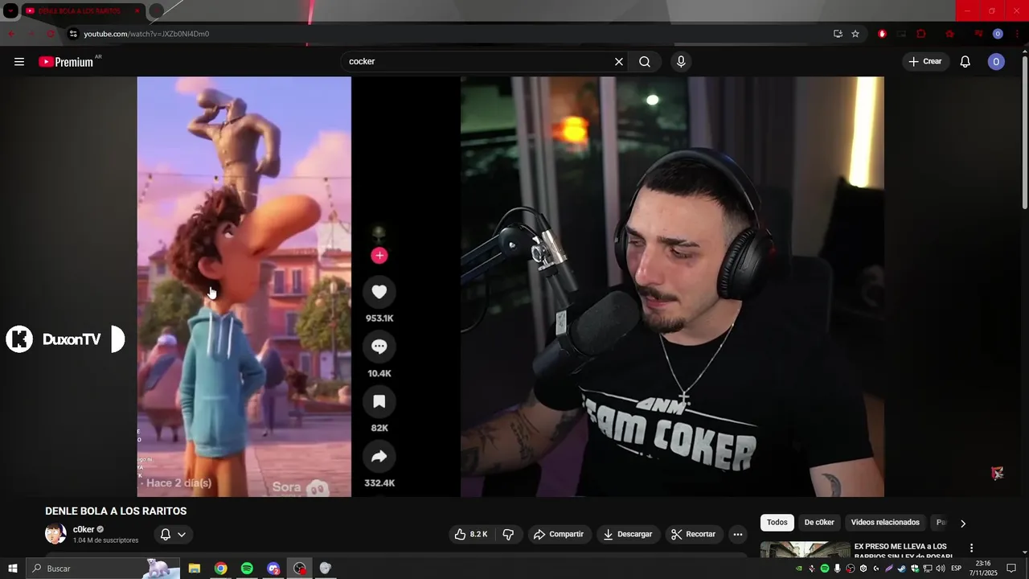Close the YouTube browser tab
Image resolution: width=1029 pixels, height=579 pixels.
137,11
